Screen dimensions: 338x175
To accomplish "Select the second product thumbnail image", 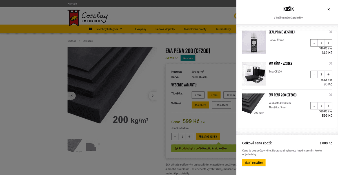I will [93, 146].
